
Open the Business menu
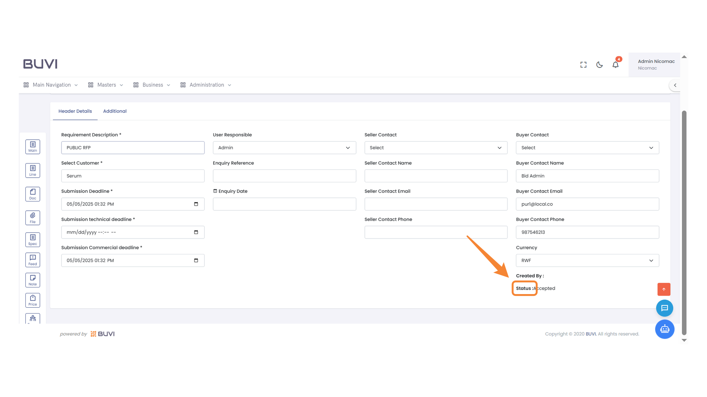click(x=152, y=85)
